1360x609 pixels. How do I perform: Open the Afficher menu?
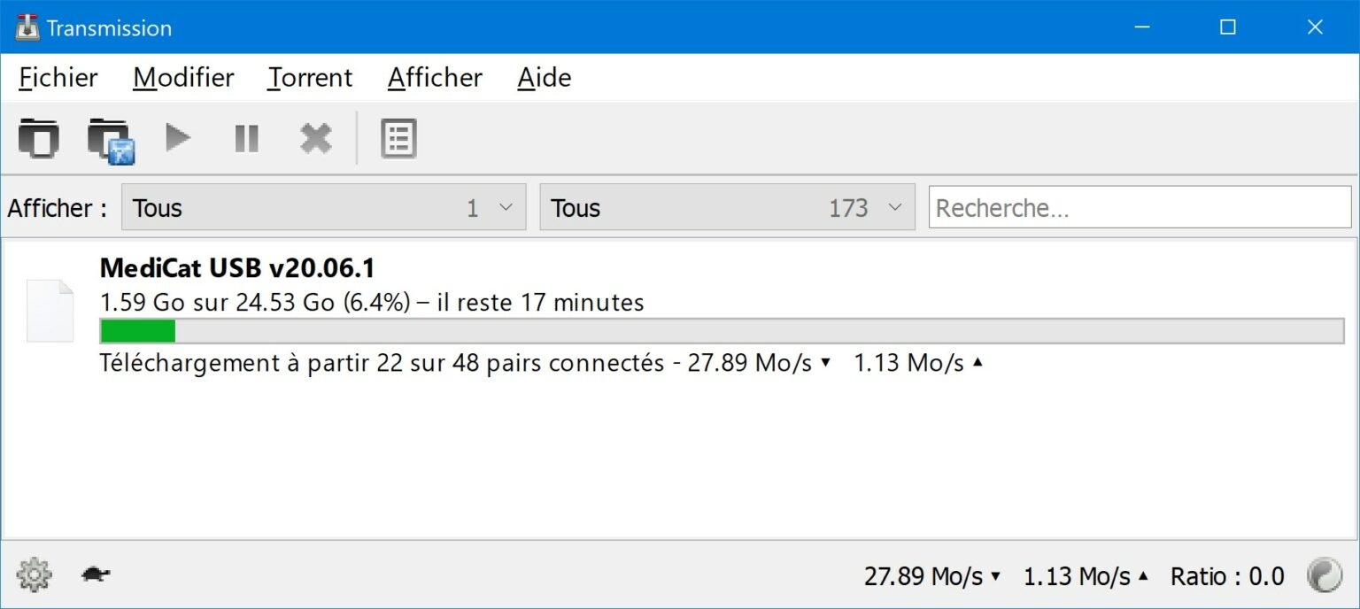(x=435, y=78)
